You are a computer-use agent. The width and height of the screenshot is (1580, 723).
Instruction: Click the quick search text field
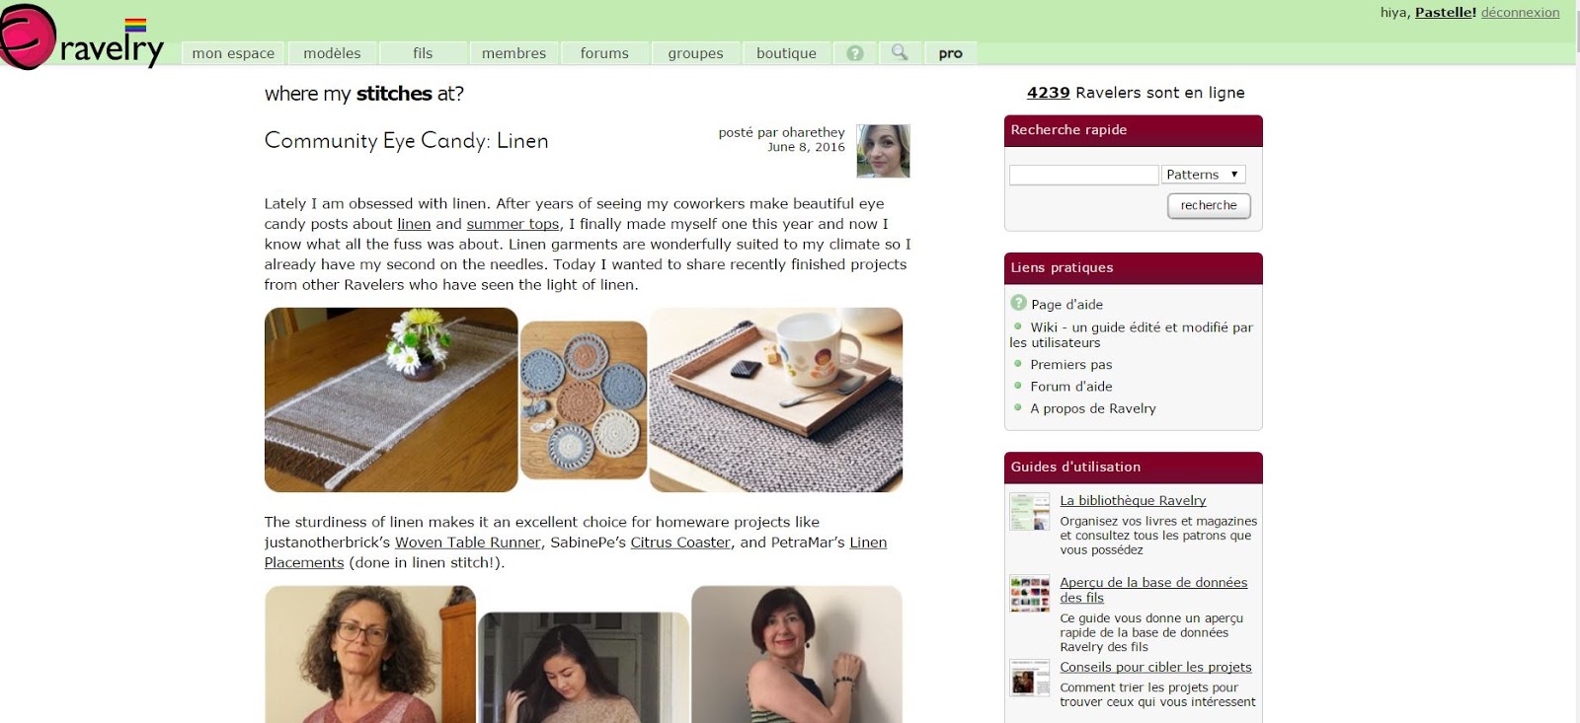pos(1083,175)
